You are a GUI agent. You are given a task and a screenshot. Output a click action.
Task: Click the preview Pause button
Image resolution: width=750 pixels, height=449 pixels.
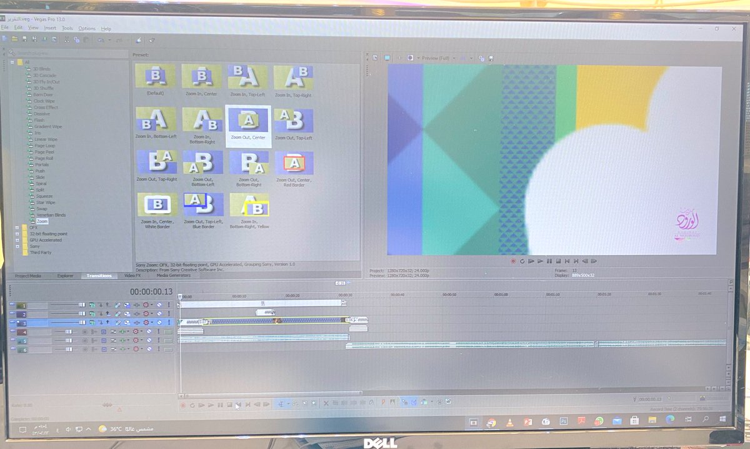click(x=549, y=261)
